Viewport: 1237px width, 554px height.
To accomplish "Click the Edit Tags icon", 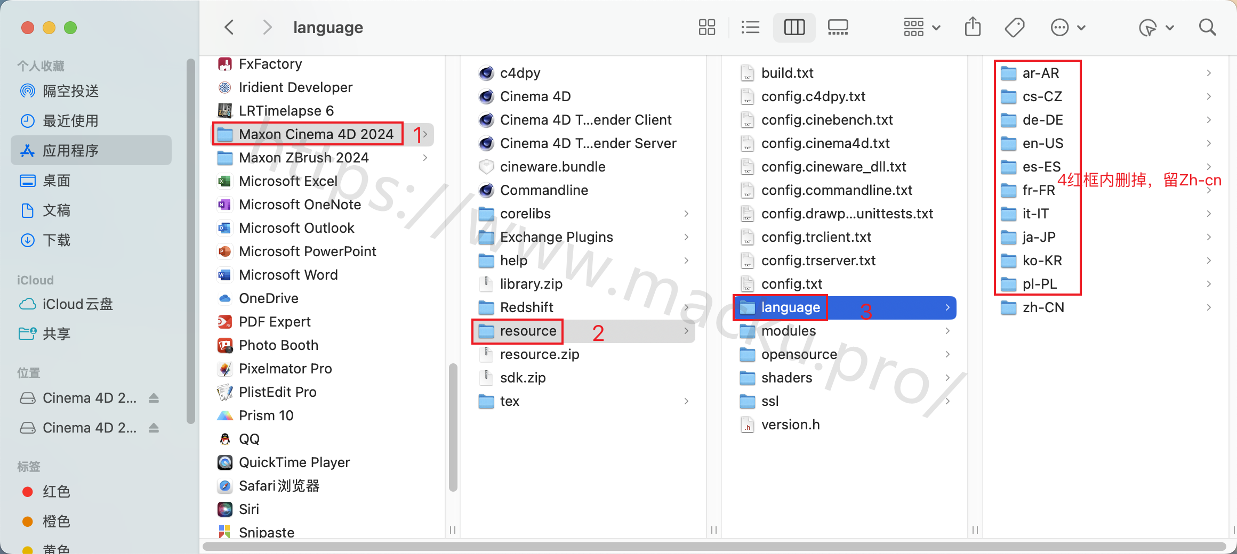I will click(x=1015, y=27).
